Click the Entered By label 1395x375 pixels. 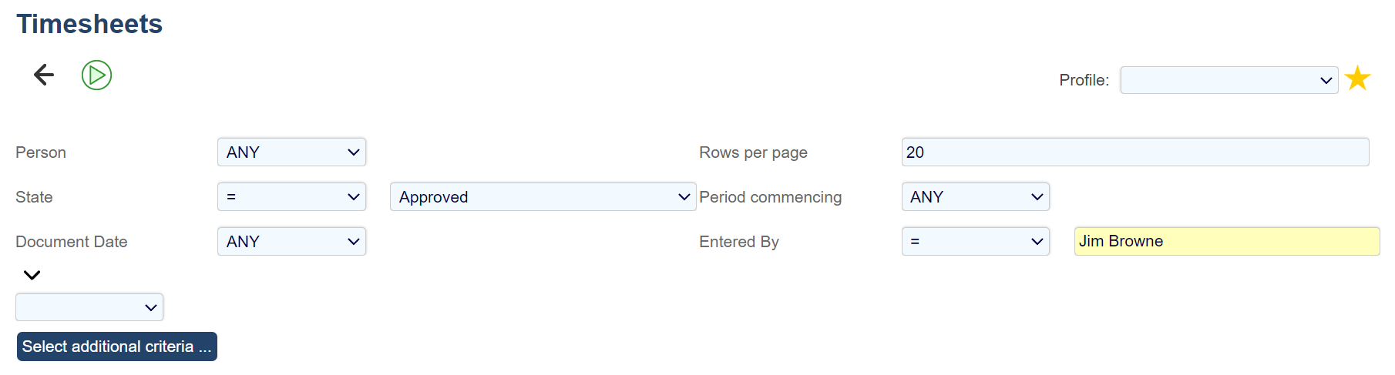(738, 242)
